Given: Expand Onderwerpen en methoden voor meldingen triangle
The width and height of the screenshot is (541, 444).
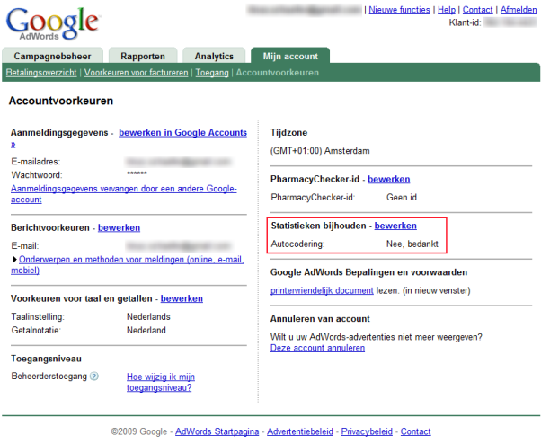Looking at the screenshot, I should point(14,260).
